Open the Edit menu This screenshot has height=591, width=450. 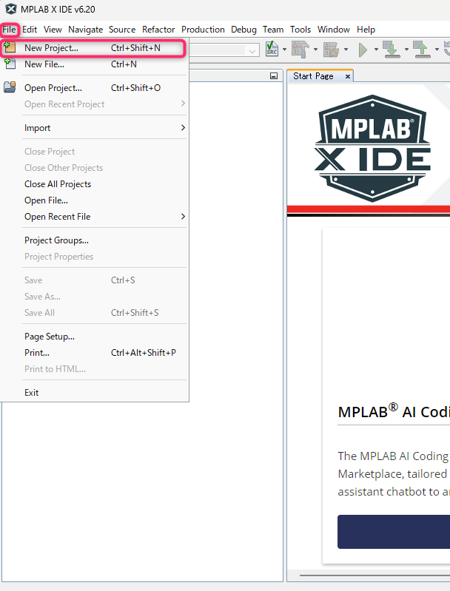pos(30,30)
